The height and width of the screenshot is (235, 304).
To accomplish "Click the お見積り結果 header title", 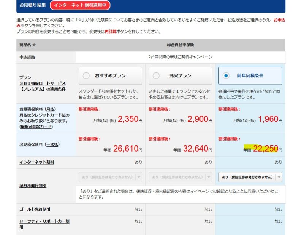I will tap(33, 5).
